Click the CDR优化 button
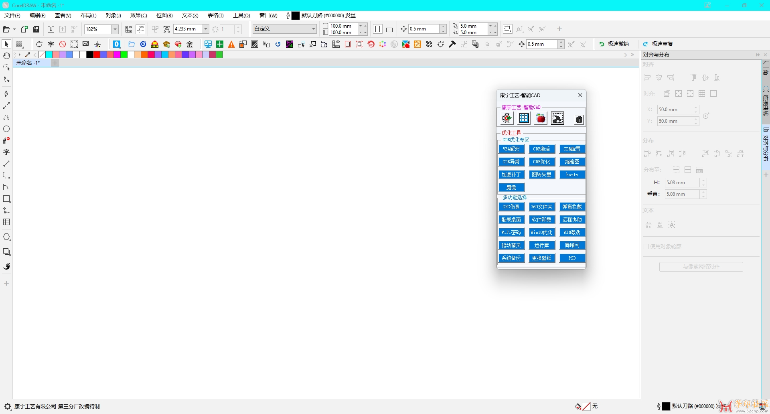This screenshot has height=414, width=770. pyautogui.click(x=542, y=162)
